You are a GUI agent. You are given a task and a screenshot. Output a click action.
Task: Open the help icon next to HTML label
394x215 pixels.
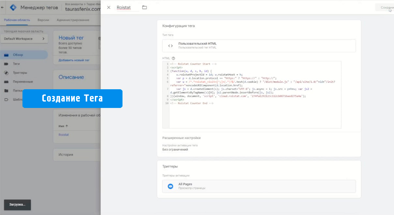pos(173,58)
